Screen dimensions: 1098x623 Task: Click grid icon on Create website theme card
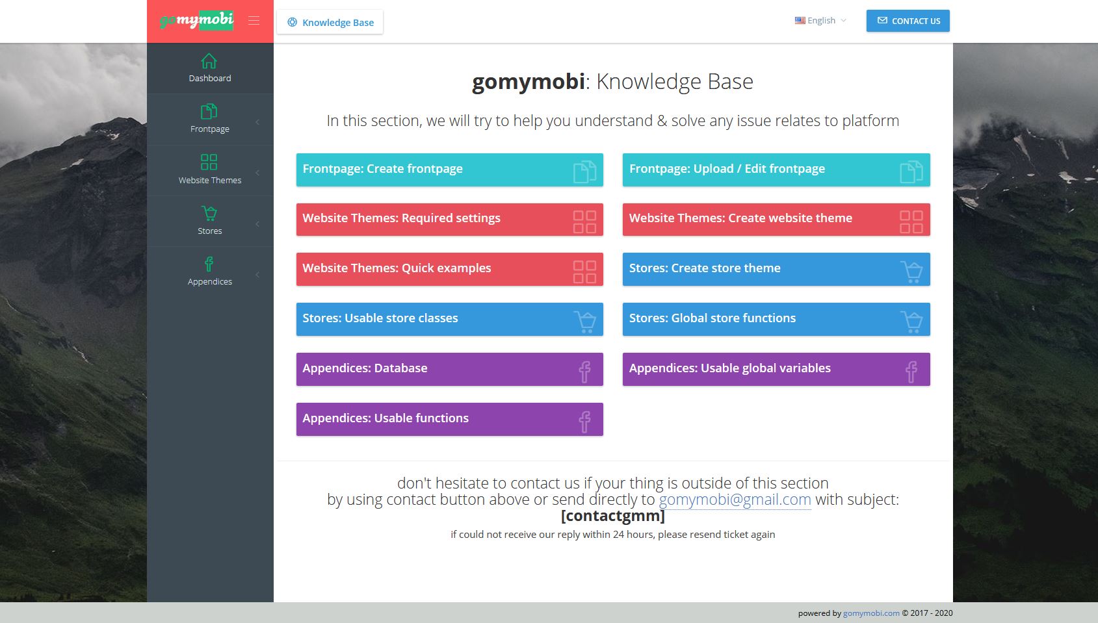tap(911, 222)
